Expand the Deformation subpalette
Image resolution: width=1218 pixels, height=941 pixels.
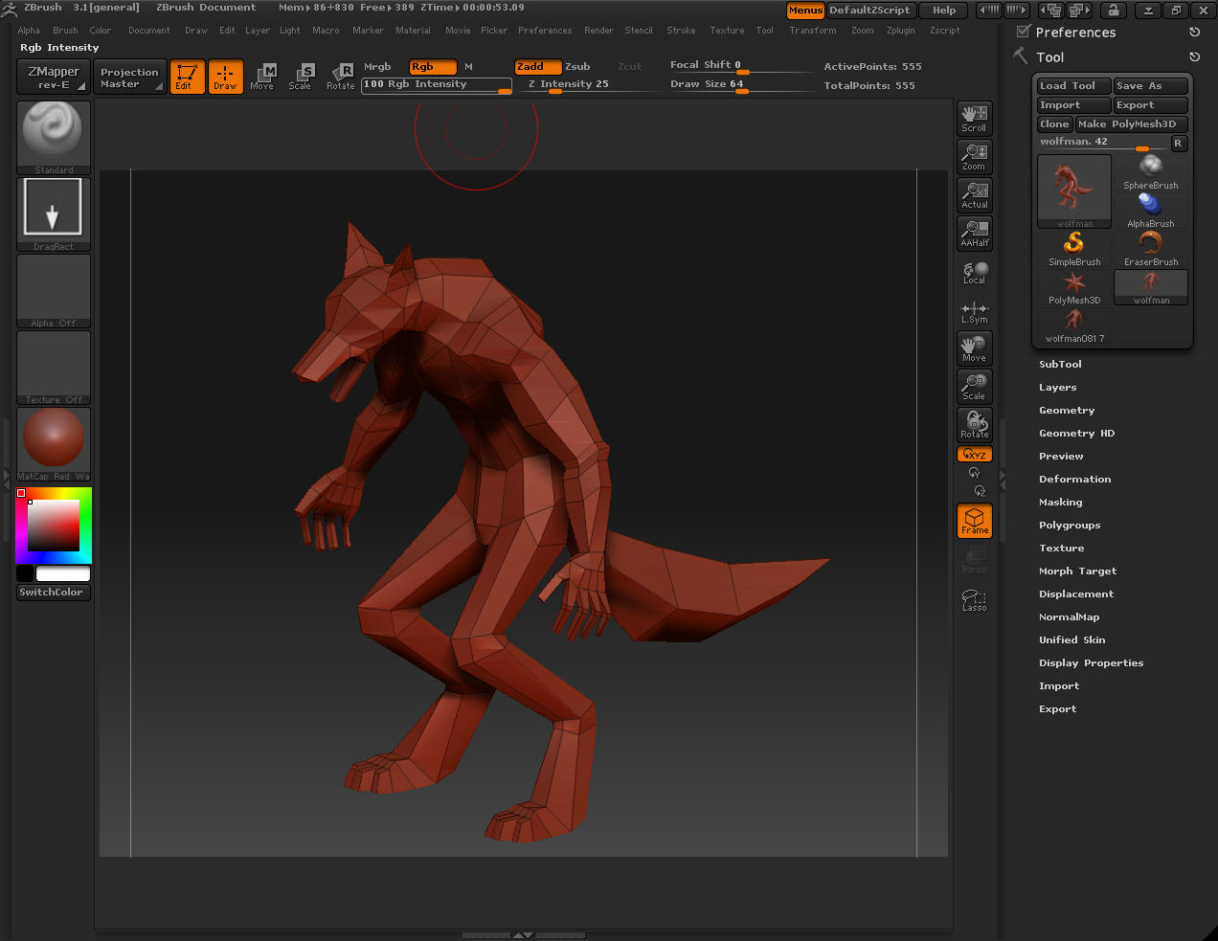click(x=1074, y=480)
